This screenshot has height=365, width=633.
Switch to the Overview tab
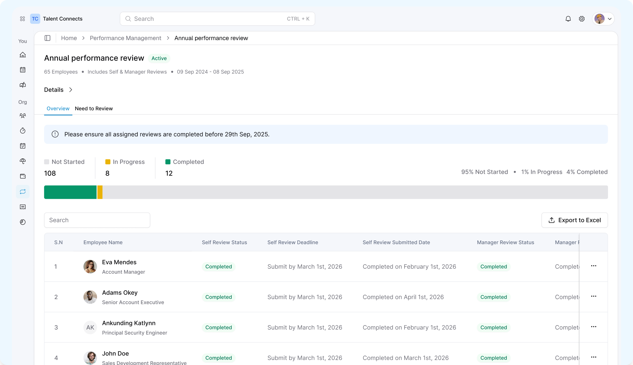[58, 108]
